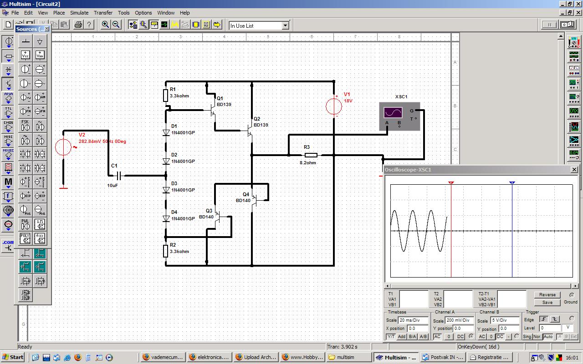Click the Print icon in toolbar
This screenshot has height=364, width=583.
[x=78, y=25]
